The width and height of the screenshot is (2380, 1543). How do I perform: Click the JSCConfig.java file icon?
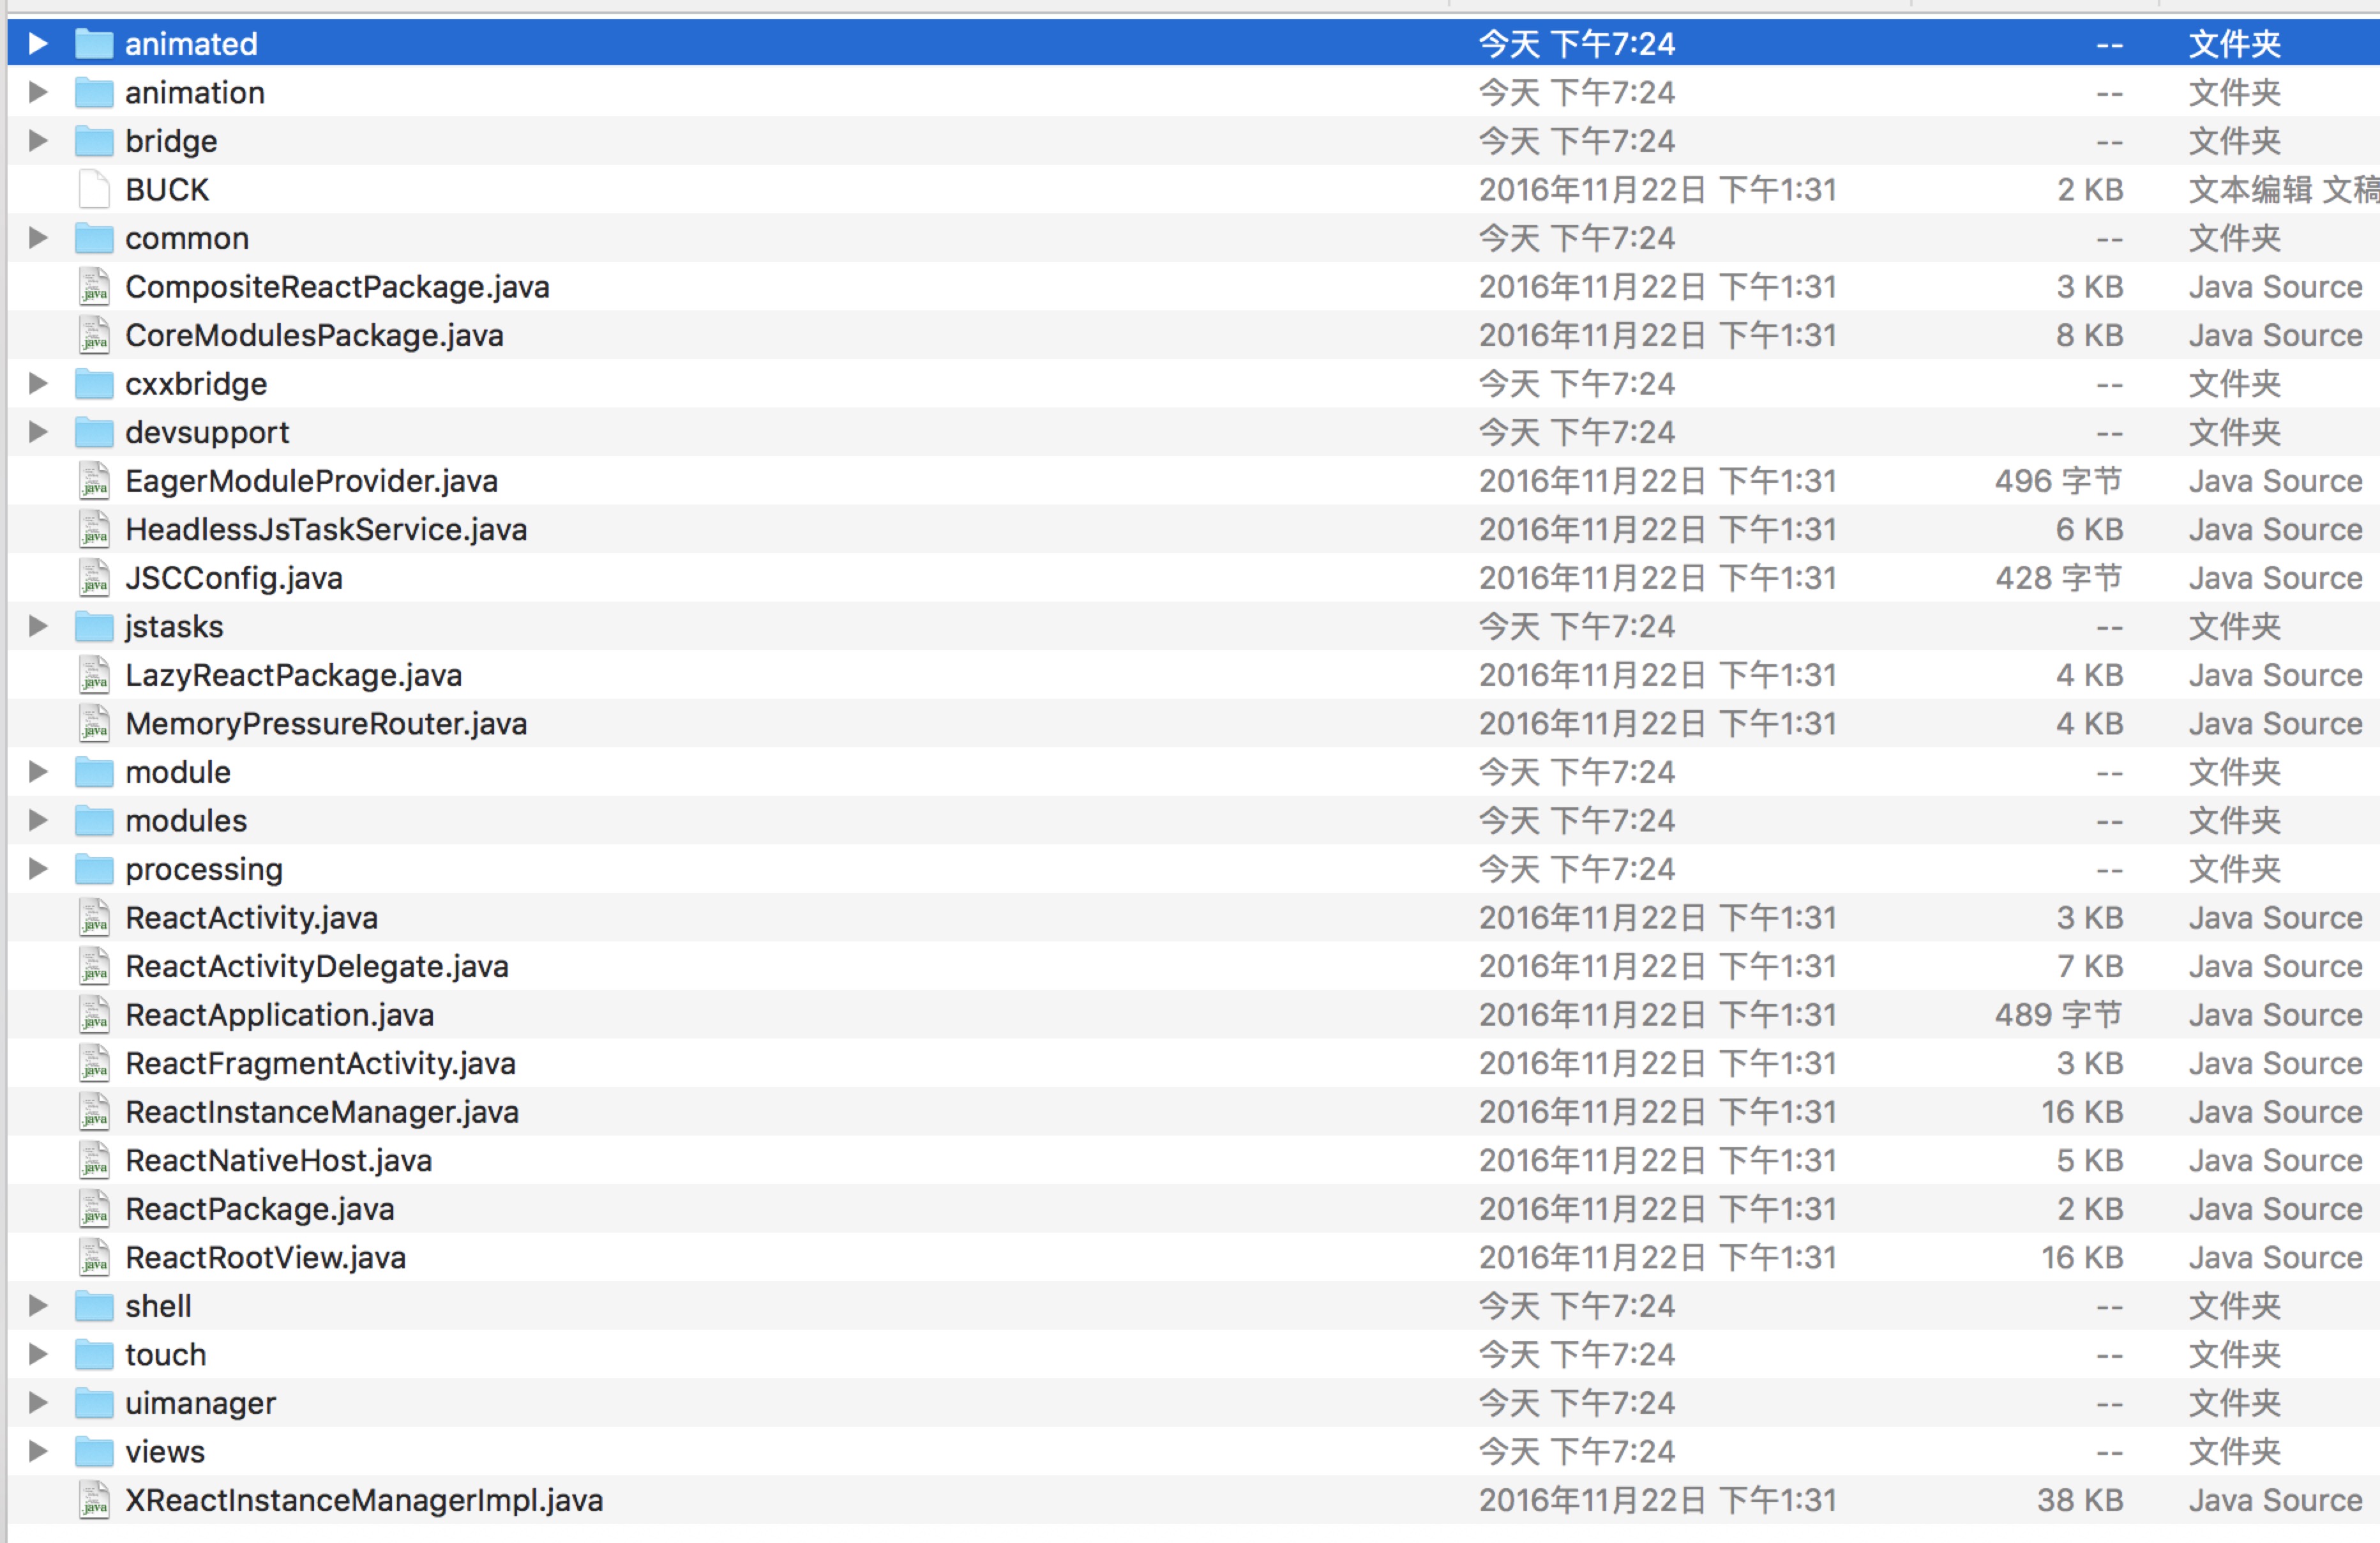[x=94, y=577]
